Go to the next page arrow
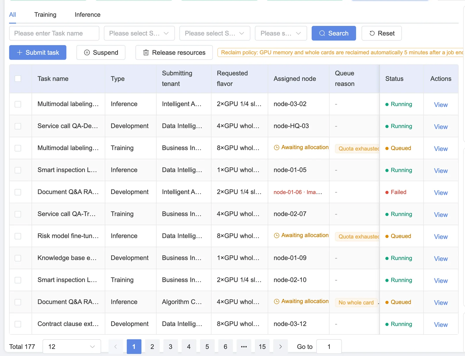The image size is (465, 356). 280,347
